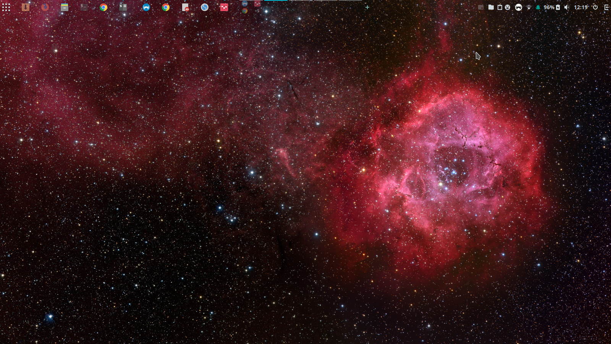Open the file cabinet launcher icon
This screenshot has height=344, width=611.
65,7
